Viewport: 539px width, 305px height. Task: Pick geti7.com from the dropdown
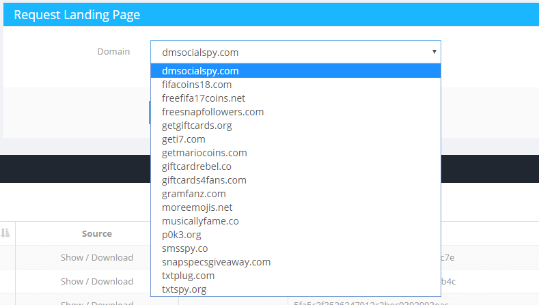pos(296,139)
